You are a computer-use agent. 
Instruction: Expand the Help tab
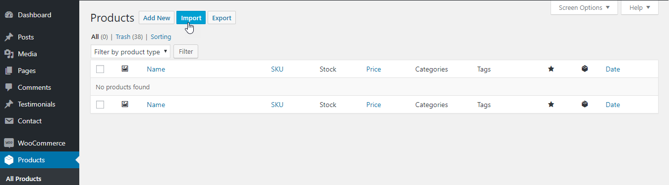[x=640, y=7]
